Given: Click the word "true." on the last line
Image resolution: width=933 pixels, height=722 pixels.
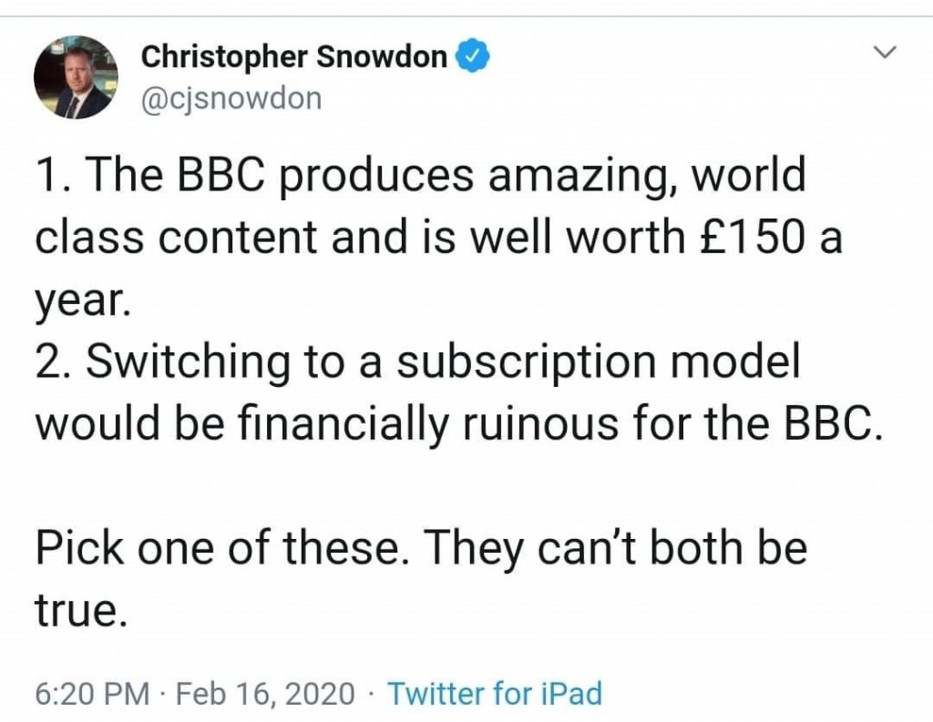Looking at the screenshot, I should point(81,610).
